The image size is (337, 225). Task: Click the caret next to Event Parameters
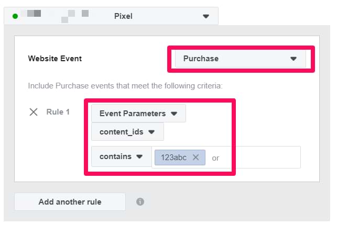[x=174, y=114]
